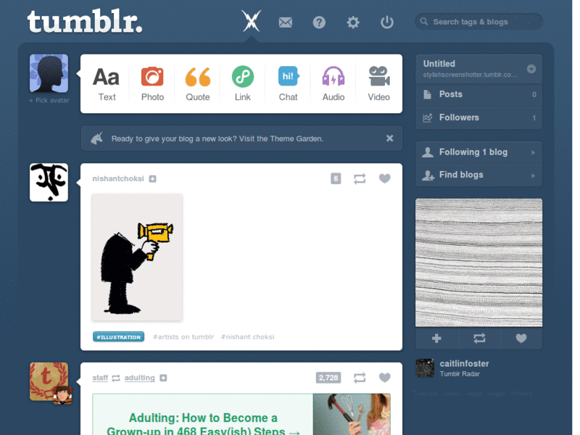
Task: Expand the Following 1 blog entry
Action: click(478, 152)
